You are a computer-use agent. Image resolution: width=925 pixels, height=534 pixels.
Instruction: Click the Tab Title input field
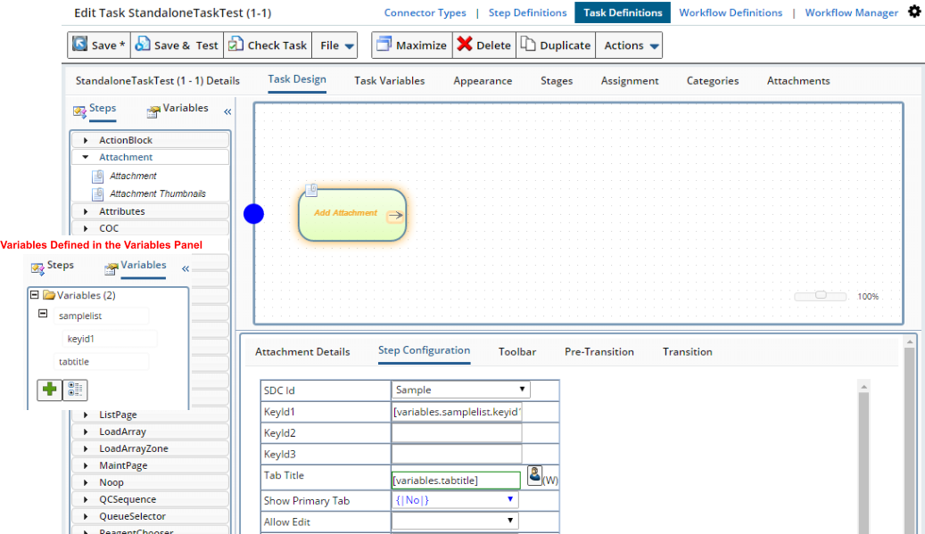click(x=456, y=480)
